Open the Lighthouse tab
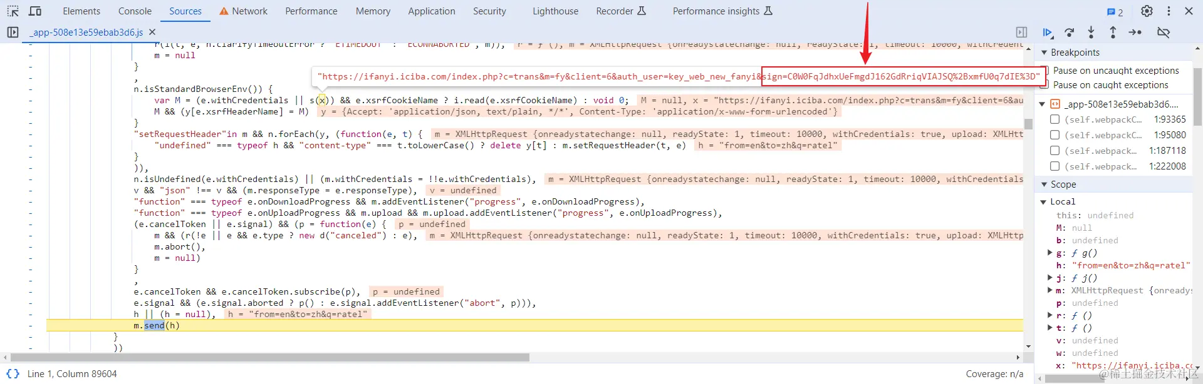Image resolution: width=1203 pixels, height=384 pixels. coord(555,11)
